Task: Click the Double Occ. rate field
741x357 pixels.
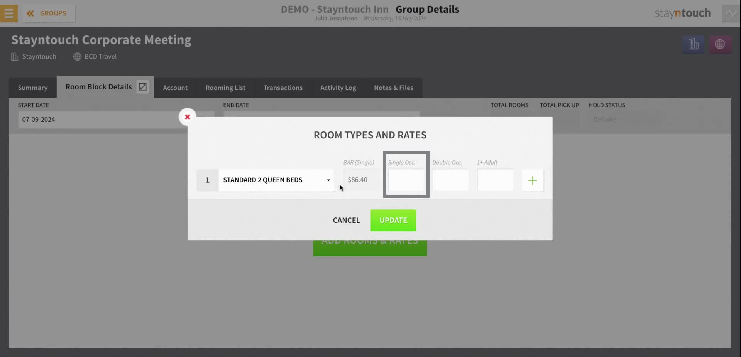Action: click(x=450, y=180)
